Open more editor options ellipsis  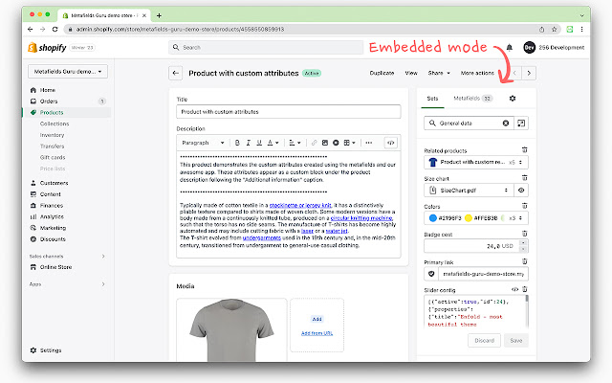tap(369, 143)
